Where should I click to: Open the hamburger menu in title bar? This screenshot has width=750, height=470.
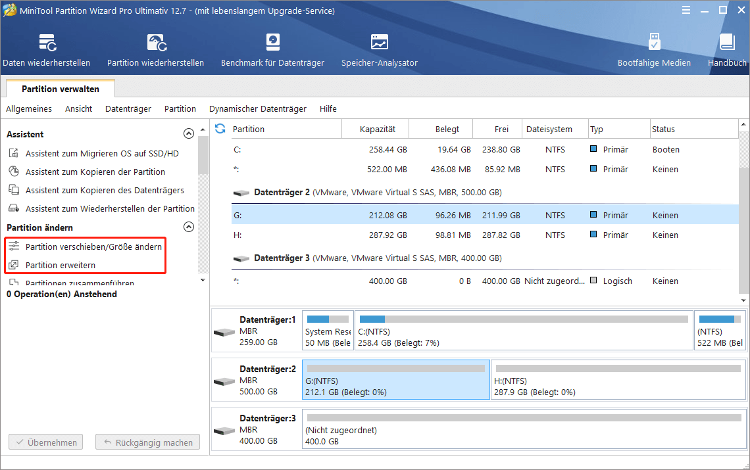(x=686, y=10)
